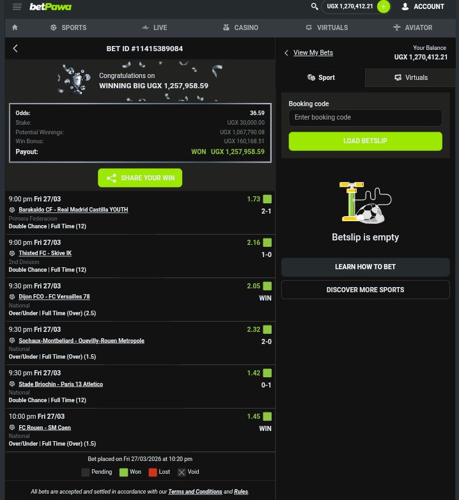Click the back arrow beside Bet ID

click(x=15, y=49)
